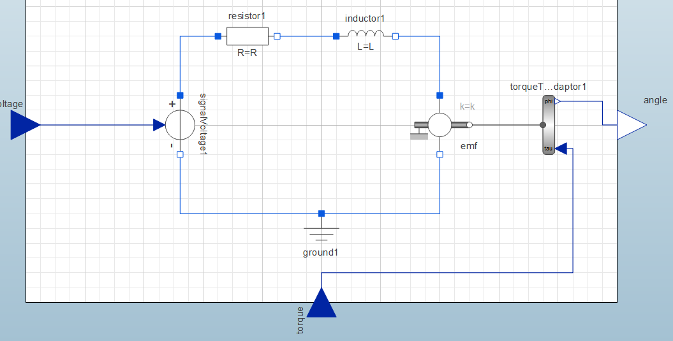Select the resistor1 component box
This screenshot has height=341, width=673.
(248, 36)
